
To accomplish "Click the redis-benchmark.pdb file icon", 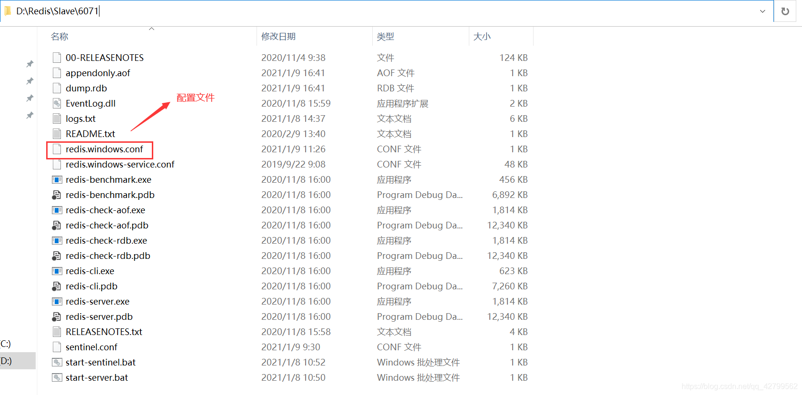I will 57,195.
